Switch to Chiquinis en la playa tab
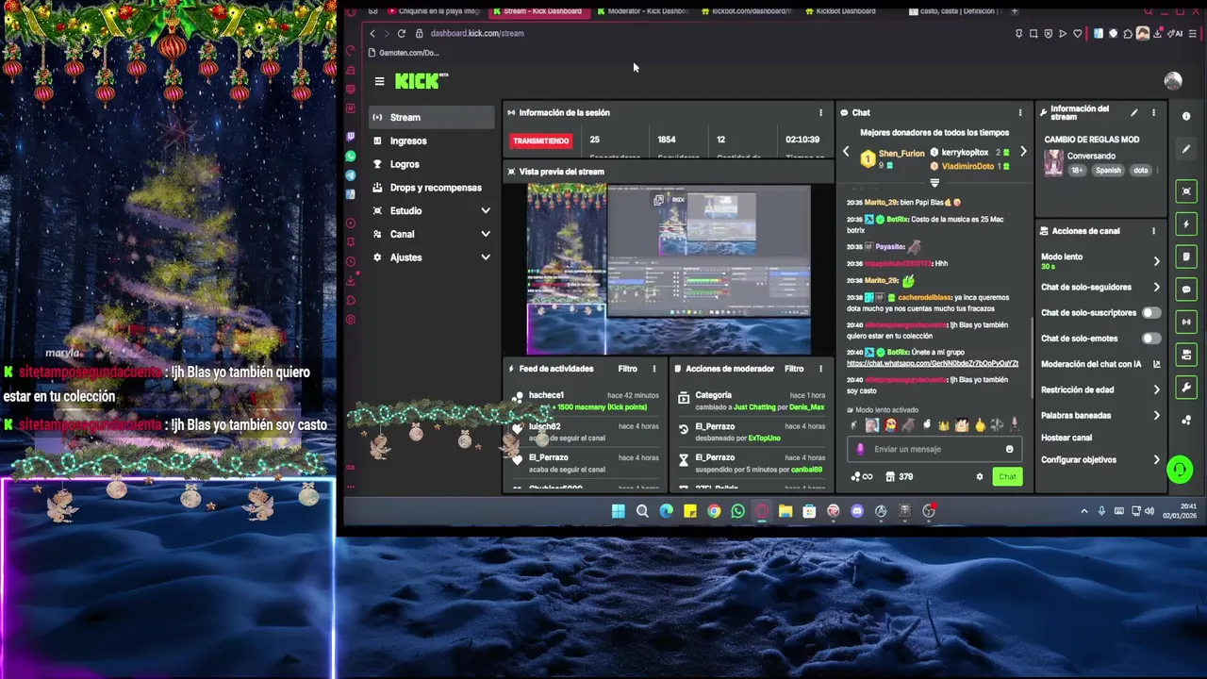The height and width of the screenshot is (679, 1207). click(x=434, y=11)
